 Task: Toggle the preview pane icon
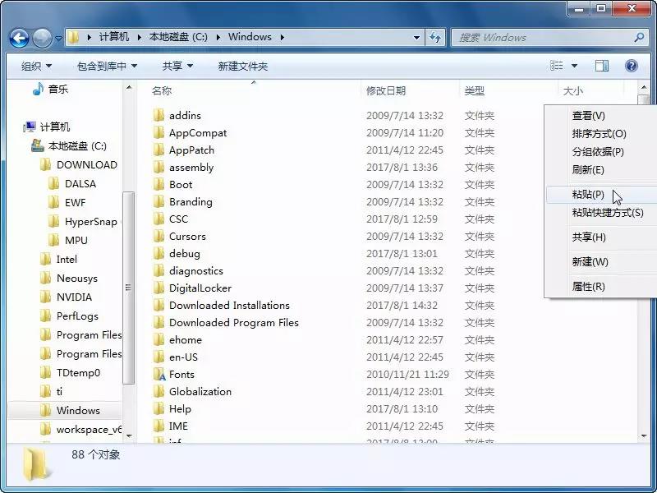(x=602, y=66)
